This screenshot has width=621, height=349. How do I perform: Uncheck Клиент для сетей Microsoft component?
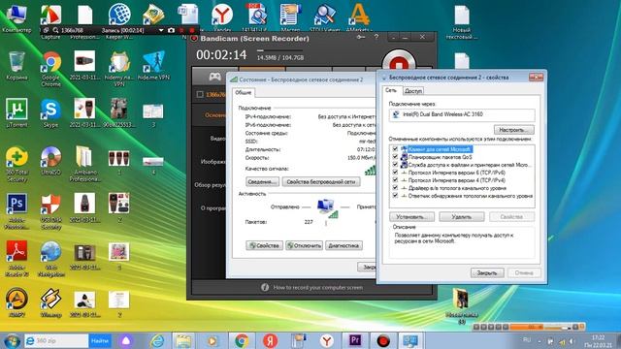(x=395, y=149)
